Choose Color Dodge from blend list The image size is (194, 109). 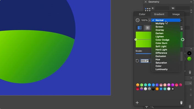(166, 40)
